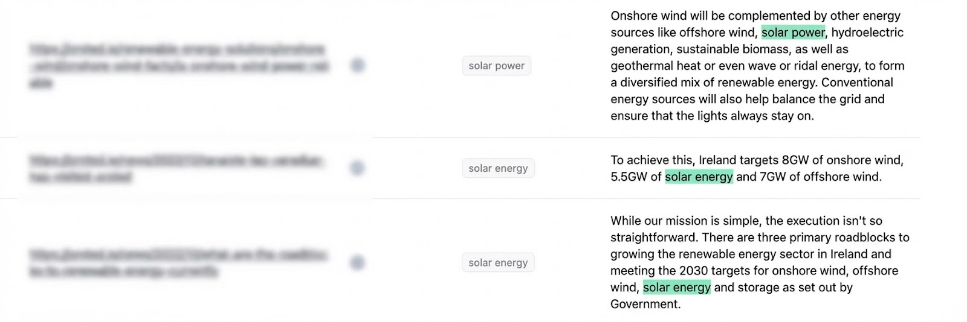Select the "solar power" keyword tag
The image size is (967, 322).
tap(496, 66)
